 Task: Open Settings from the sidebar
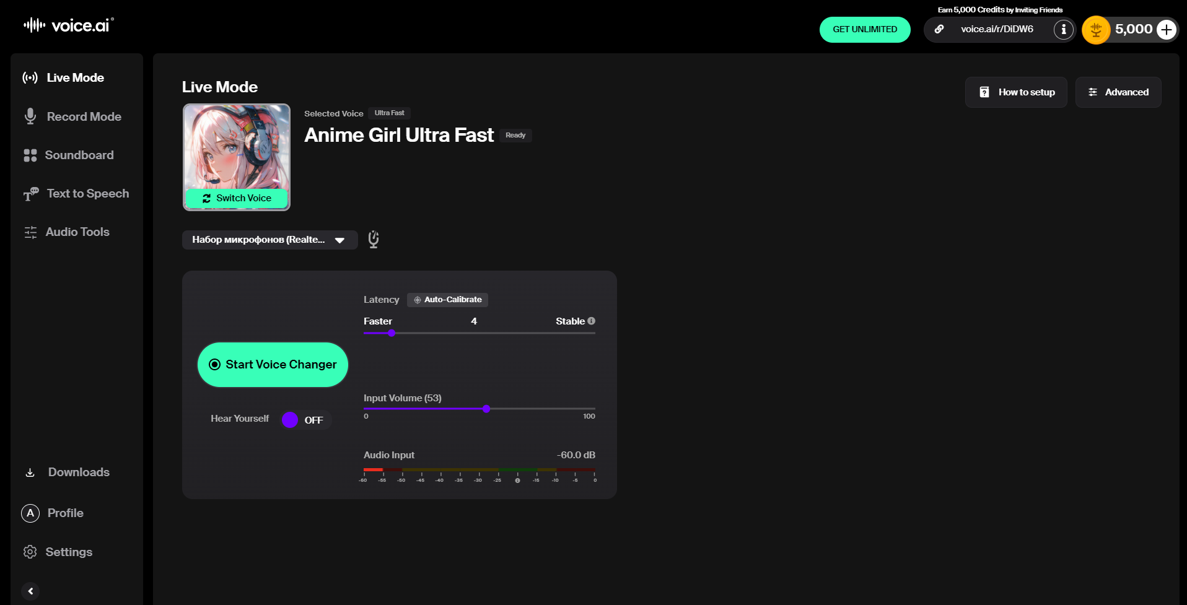tap(58, 552)
